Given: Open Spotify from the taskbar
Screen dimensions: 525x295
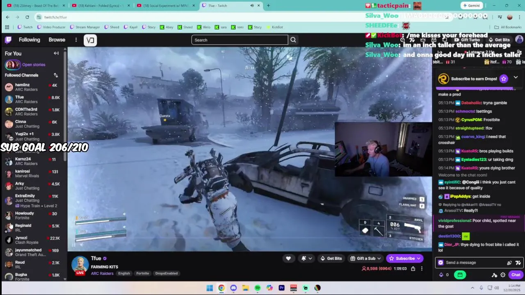Looking at the screenshot, I should [x=258, y=288].
